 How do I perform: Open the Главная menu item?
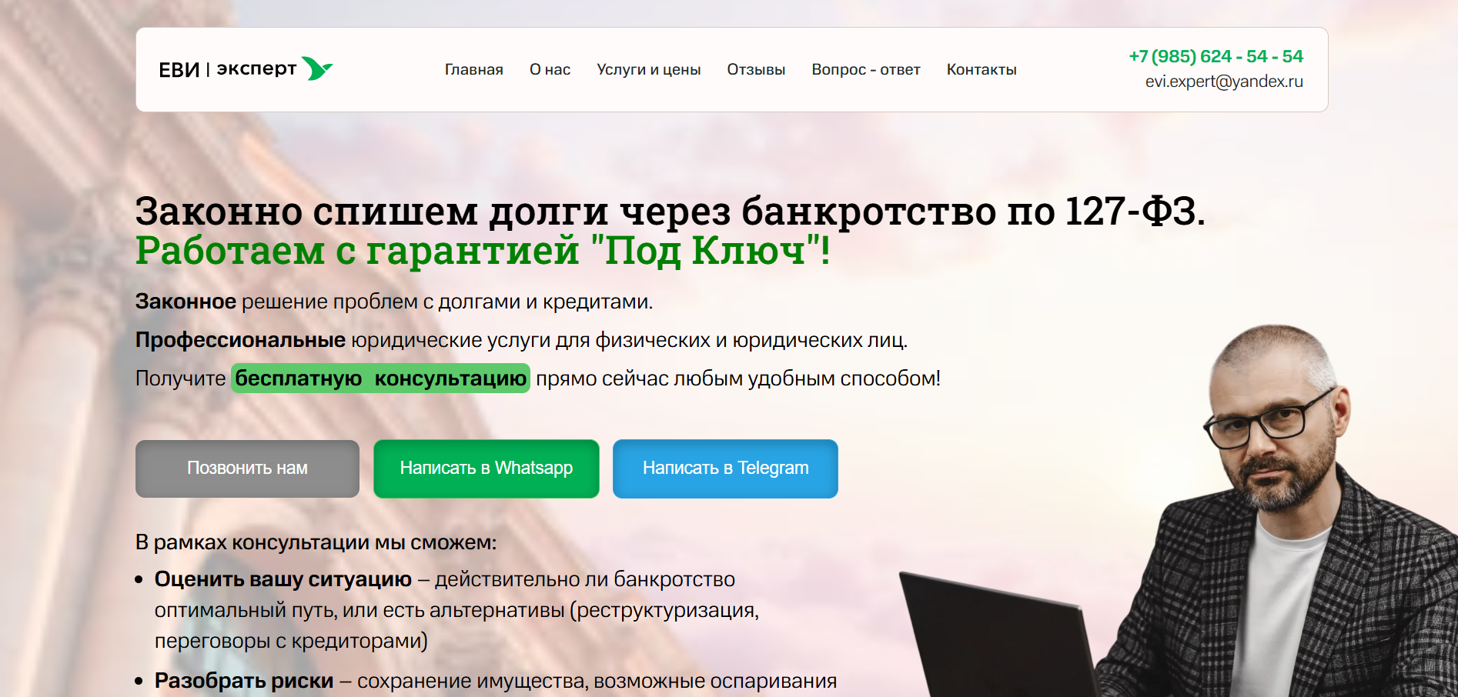pyautogui.click(x=474, y=69)
